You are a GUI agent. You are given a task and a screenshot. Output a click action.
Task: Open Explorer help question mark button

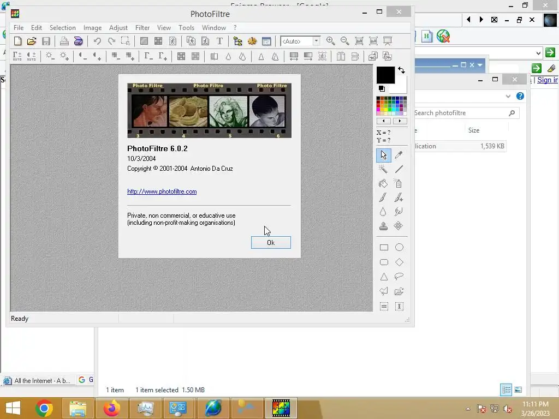520,96
